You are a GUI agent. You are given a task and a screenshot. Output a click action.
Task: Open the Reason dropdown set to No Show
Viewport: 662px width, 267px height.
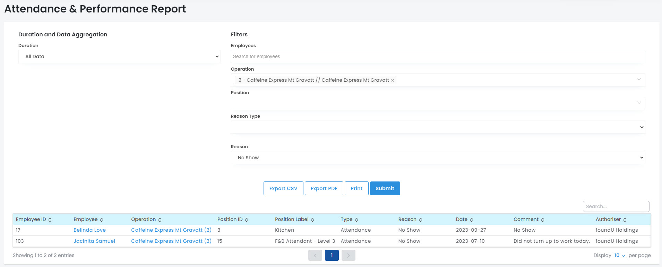[438, 158]
